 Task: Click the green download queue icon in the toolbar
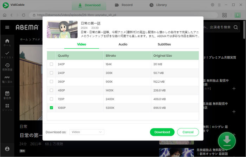pyautogui.click(x=238, y=15)
